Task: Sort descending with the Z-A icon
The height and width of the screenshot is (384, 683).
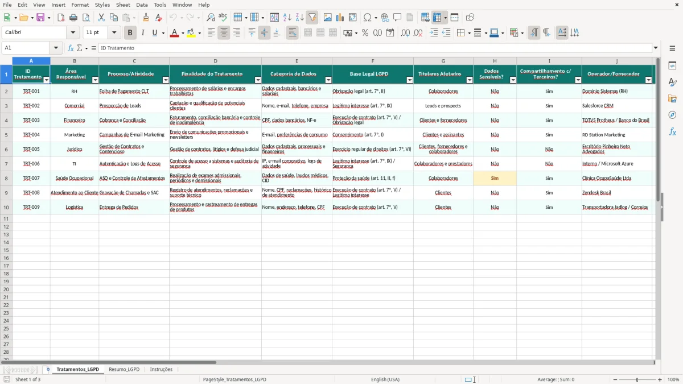Action: pos(299,18)
